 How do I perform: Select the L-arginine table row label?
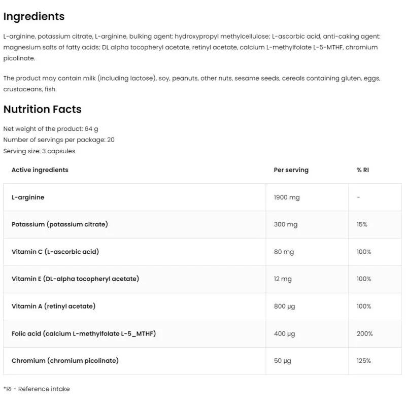[28, 197]
